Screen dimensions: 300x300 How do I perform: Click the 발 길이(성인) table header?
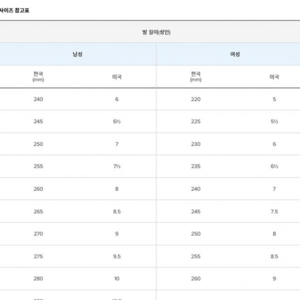156,32
